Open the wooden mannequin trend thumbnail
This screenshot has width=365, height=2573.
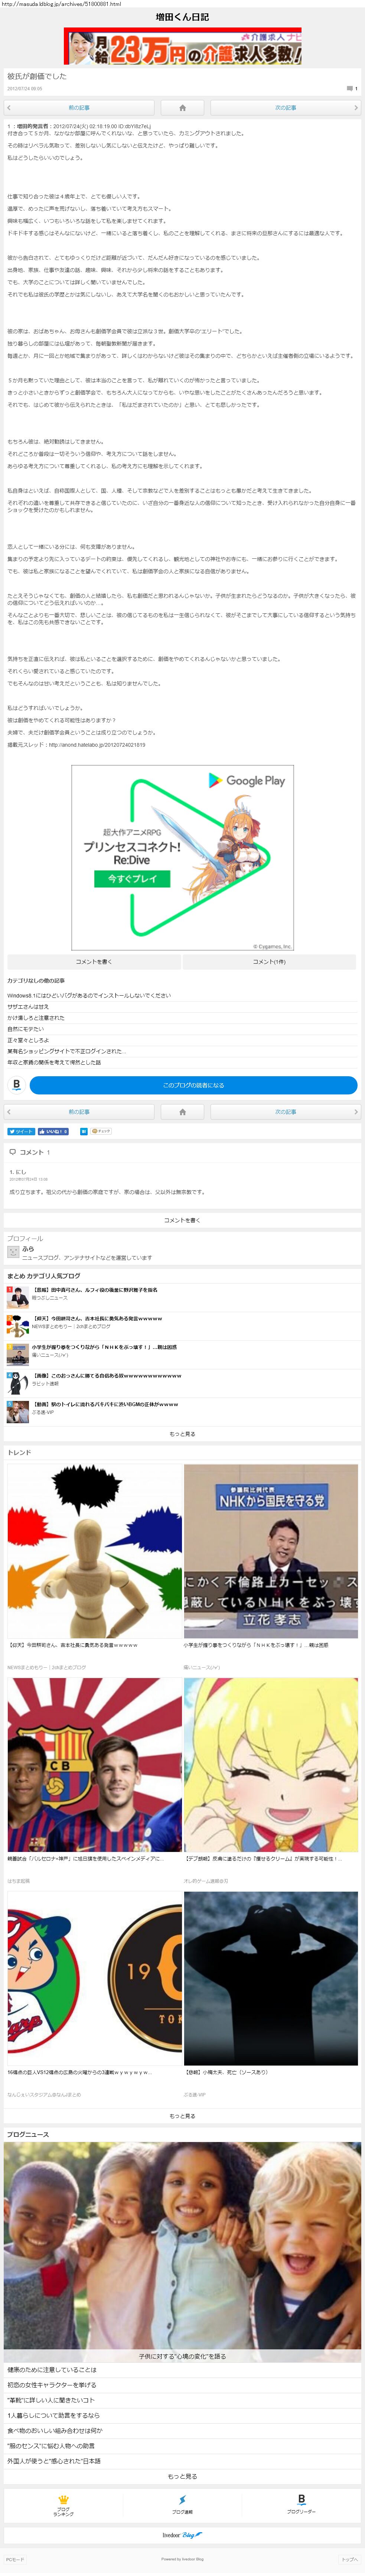95,1550
